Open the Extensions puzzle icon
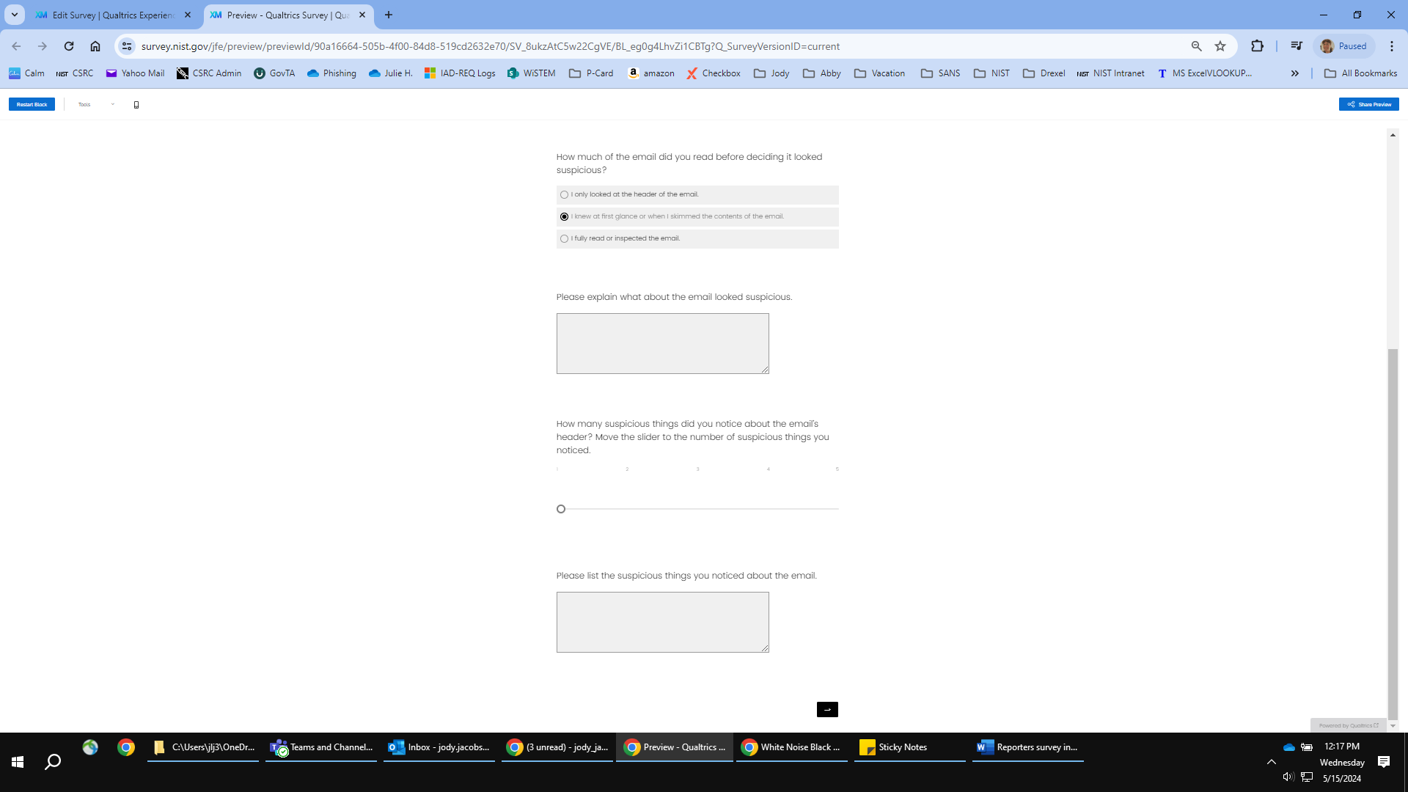The height and width of the screenshot is (792, 1408). [x=1257, y=46]
